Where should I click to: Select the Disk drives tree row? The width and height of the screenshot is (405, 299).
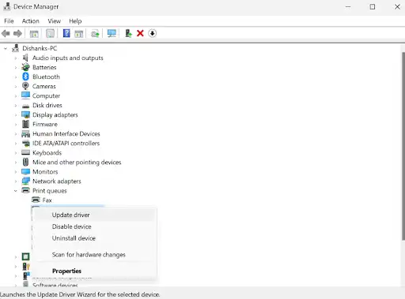point(47,105)
